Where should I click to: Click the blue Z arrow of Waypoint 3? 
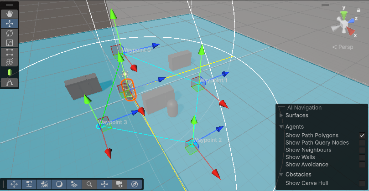[135, 112]
